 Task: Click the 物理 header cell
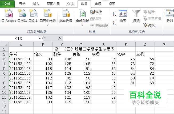click(x=104, y=54)
